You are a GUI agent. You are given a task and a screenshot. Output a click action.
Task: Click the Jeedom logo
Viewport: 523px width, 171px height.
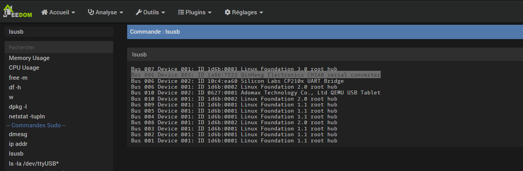(17, 12)
